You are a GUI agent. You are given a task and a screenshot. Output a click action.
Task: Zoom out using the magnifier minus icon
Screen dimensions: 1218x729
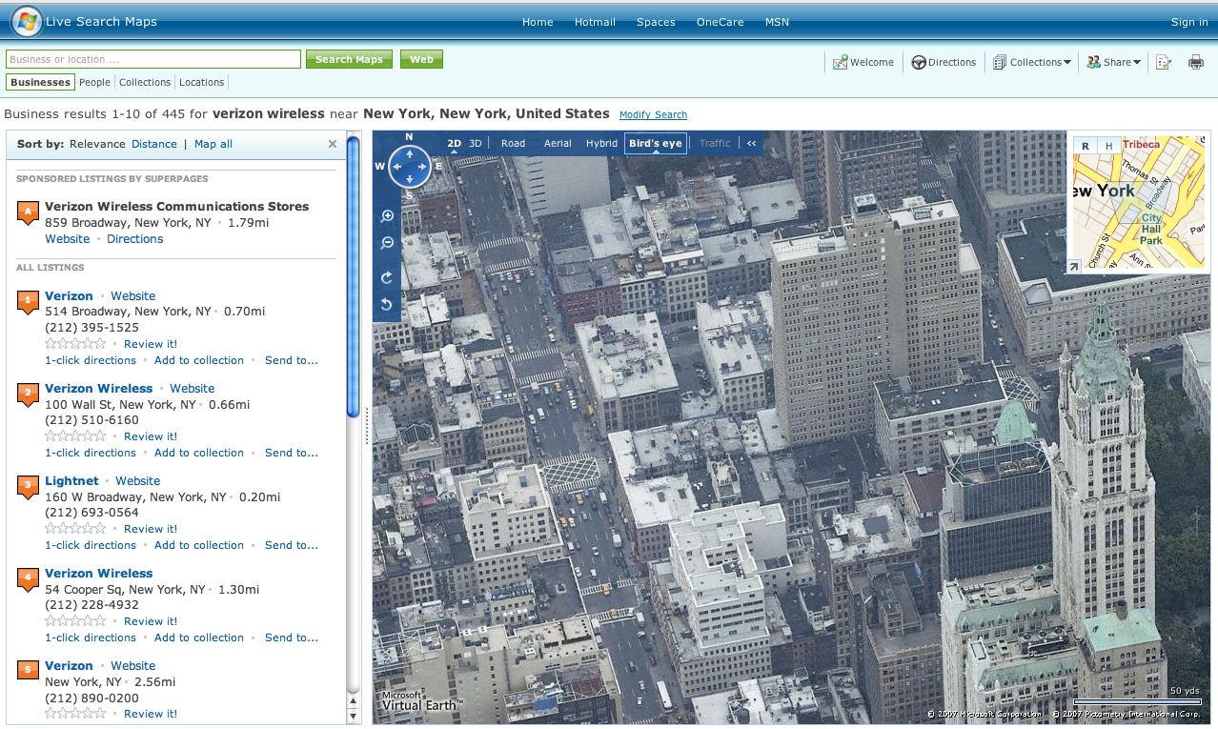coord(387,243)
